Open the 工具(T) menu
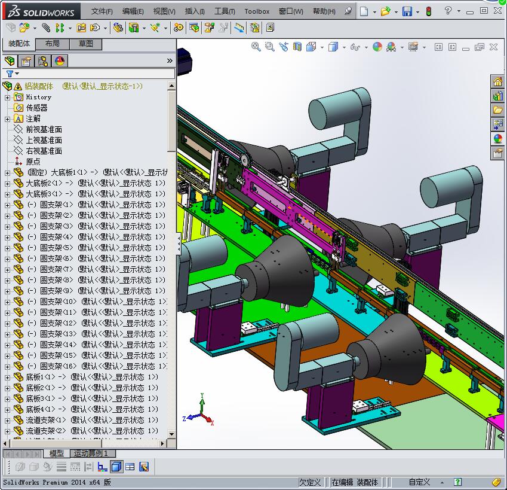This screenshot has width=507, height=490. pos(225,11)
